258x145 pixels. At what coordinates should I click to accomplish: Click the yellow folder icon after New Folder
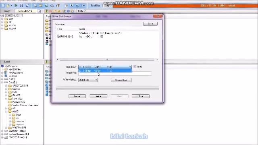pos(58,11)
